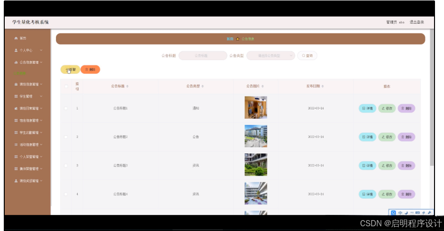The image size is (444, 231).
Task: Open the garden image in row 公告标题3
Action: [256, 165]
